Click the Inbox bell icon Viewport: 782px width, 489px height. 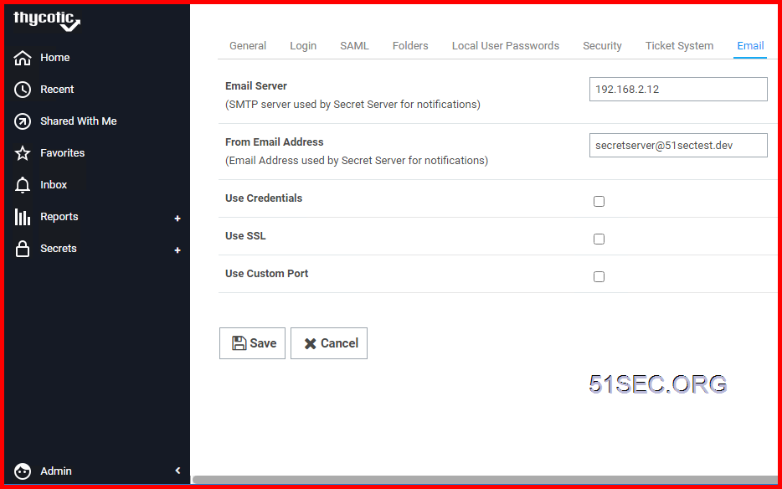[x=23, y=185]
